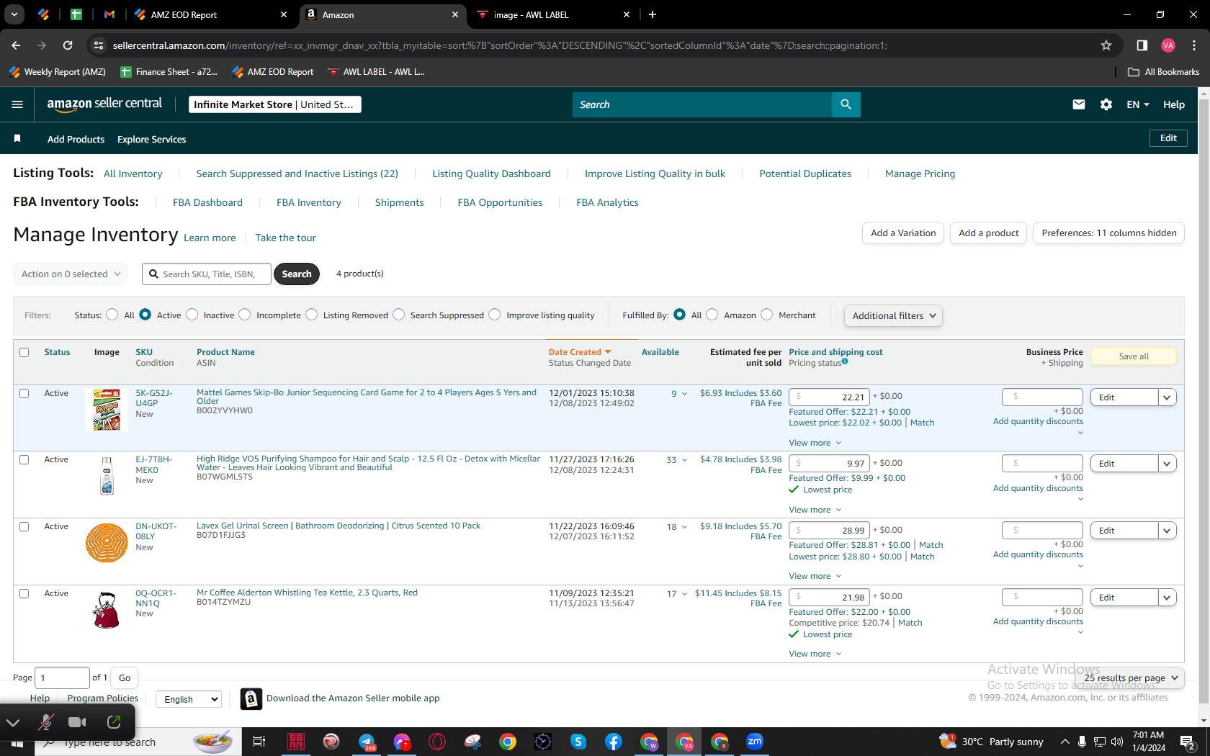Go back using the browser back arrow
This screenshot has height=756, width=1210.
point(16,45)
